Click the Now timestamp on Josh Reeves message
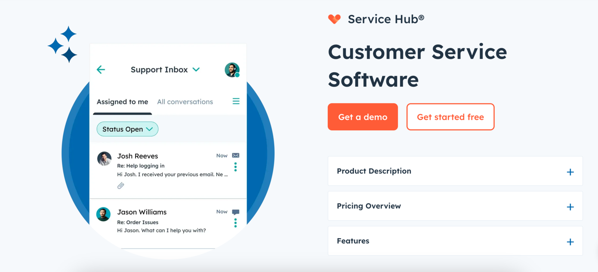The image size is (598, 272). coord(222,156)
